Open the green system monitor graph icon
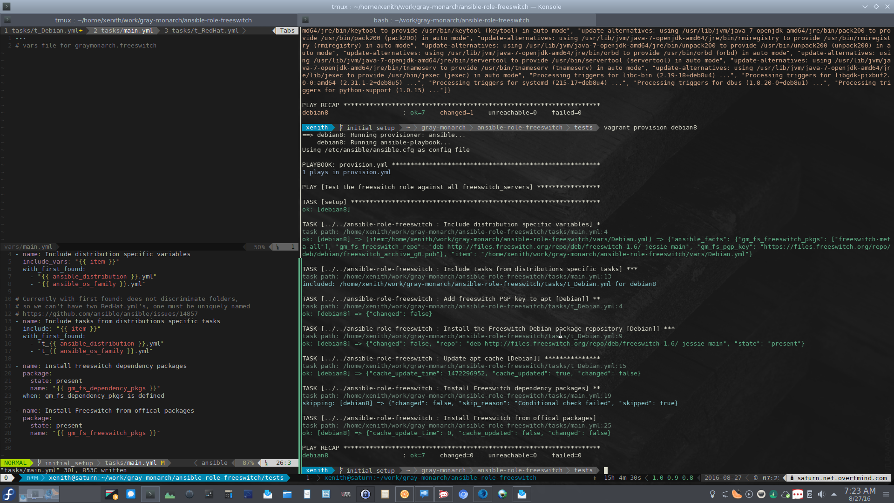The image size is (894, 503). point(170,494)
